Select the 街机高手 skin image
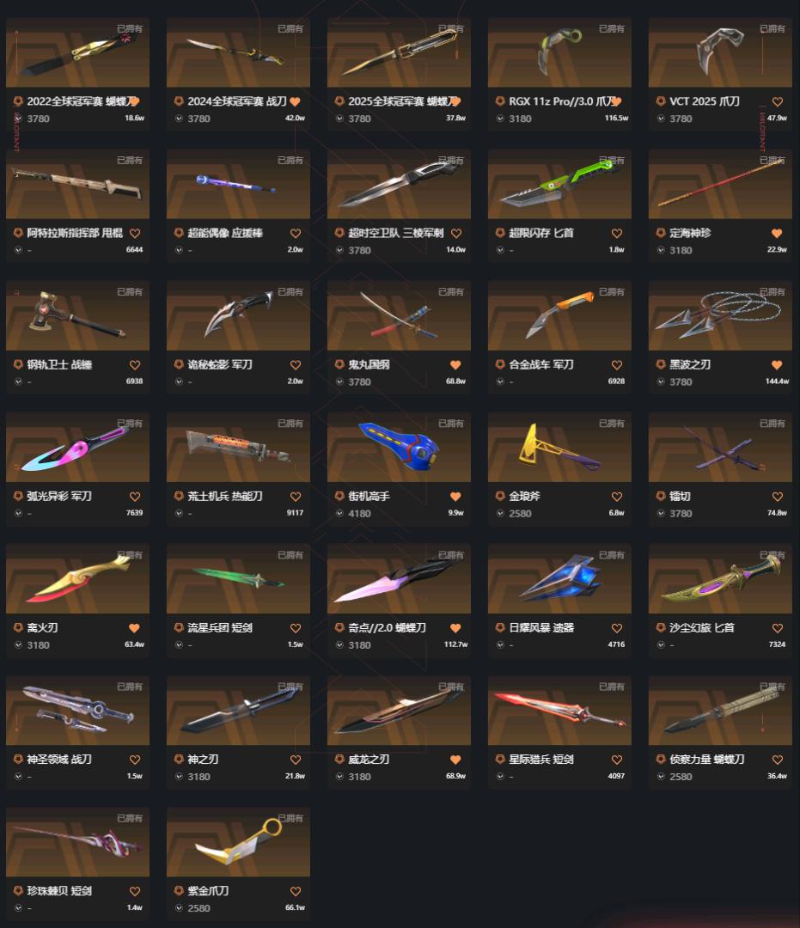 point(399,448)
